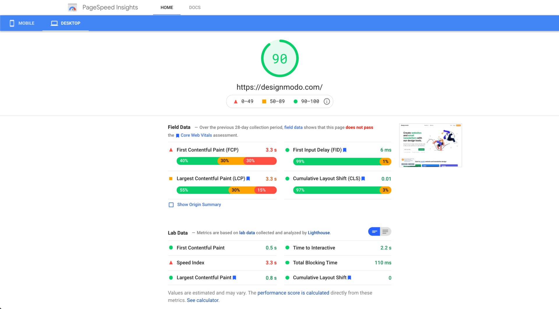Screen dimensions: 559x309
Task: Open the Core Web Vitals link
Action: [196, 135]
